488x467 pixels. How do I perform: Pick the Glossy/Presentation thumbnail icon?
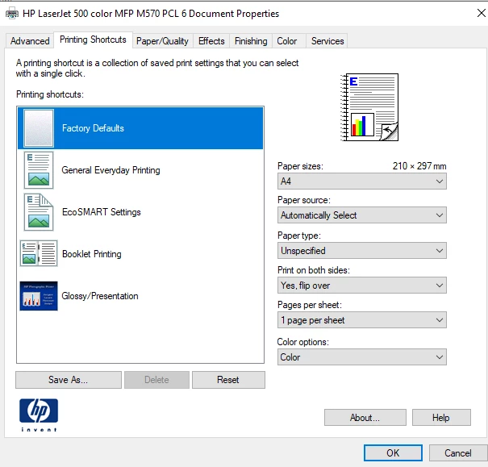[39, 296]
